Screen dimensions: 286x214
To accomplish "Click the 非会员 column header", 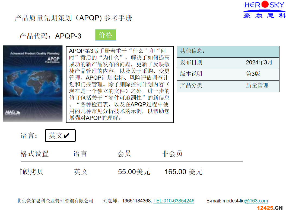I will click(x=172, y=154).
